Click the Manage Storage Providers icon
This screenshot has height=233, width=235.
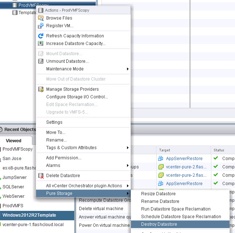pos(41,89)
